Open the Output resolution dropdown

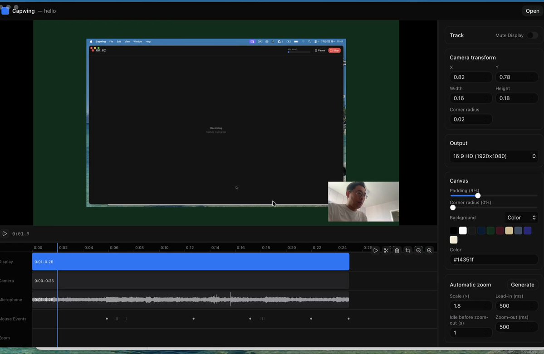(494, 156)
